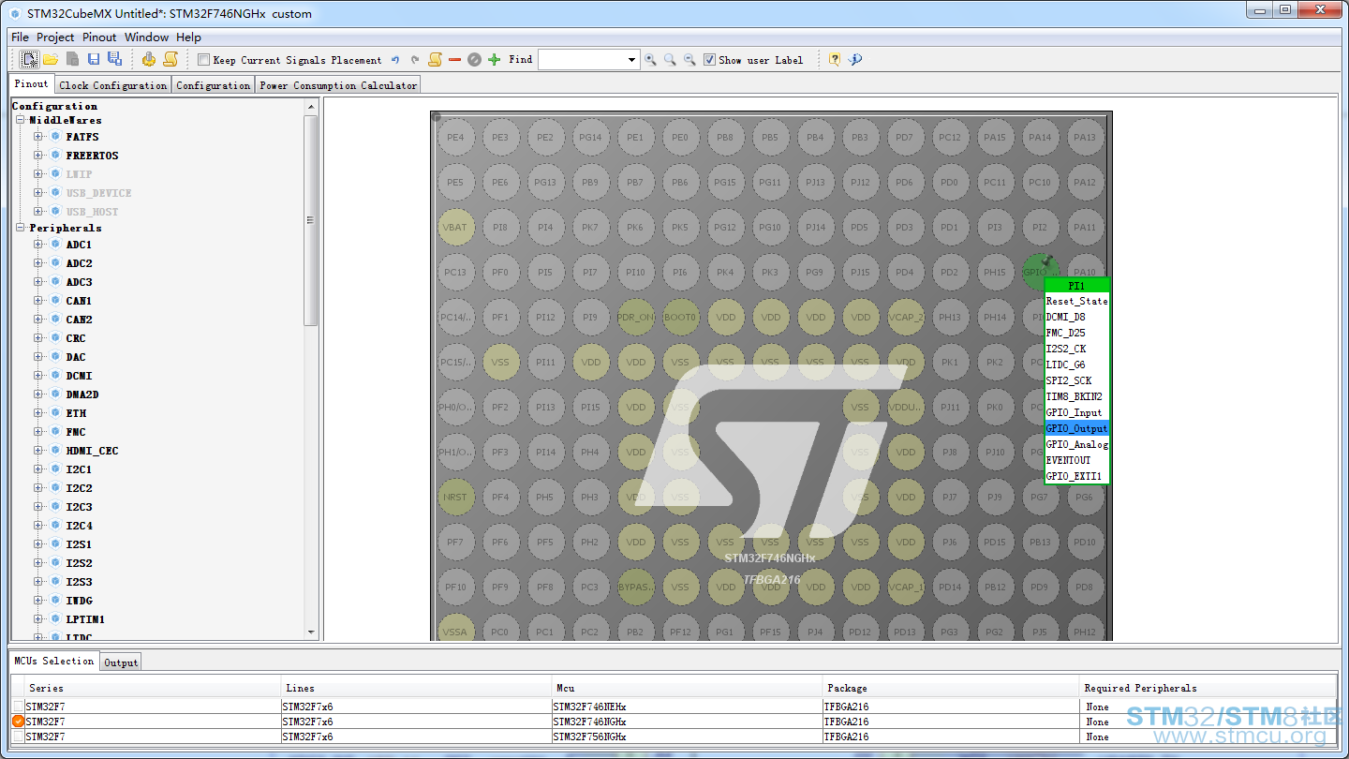Open the Find dropdown in the toolbar
Screen dimensions: 1349x759
click(x=632, y=60)
